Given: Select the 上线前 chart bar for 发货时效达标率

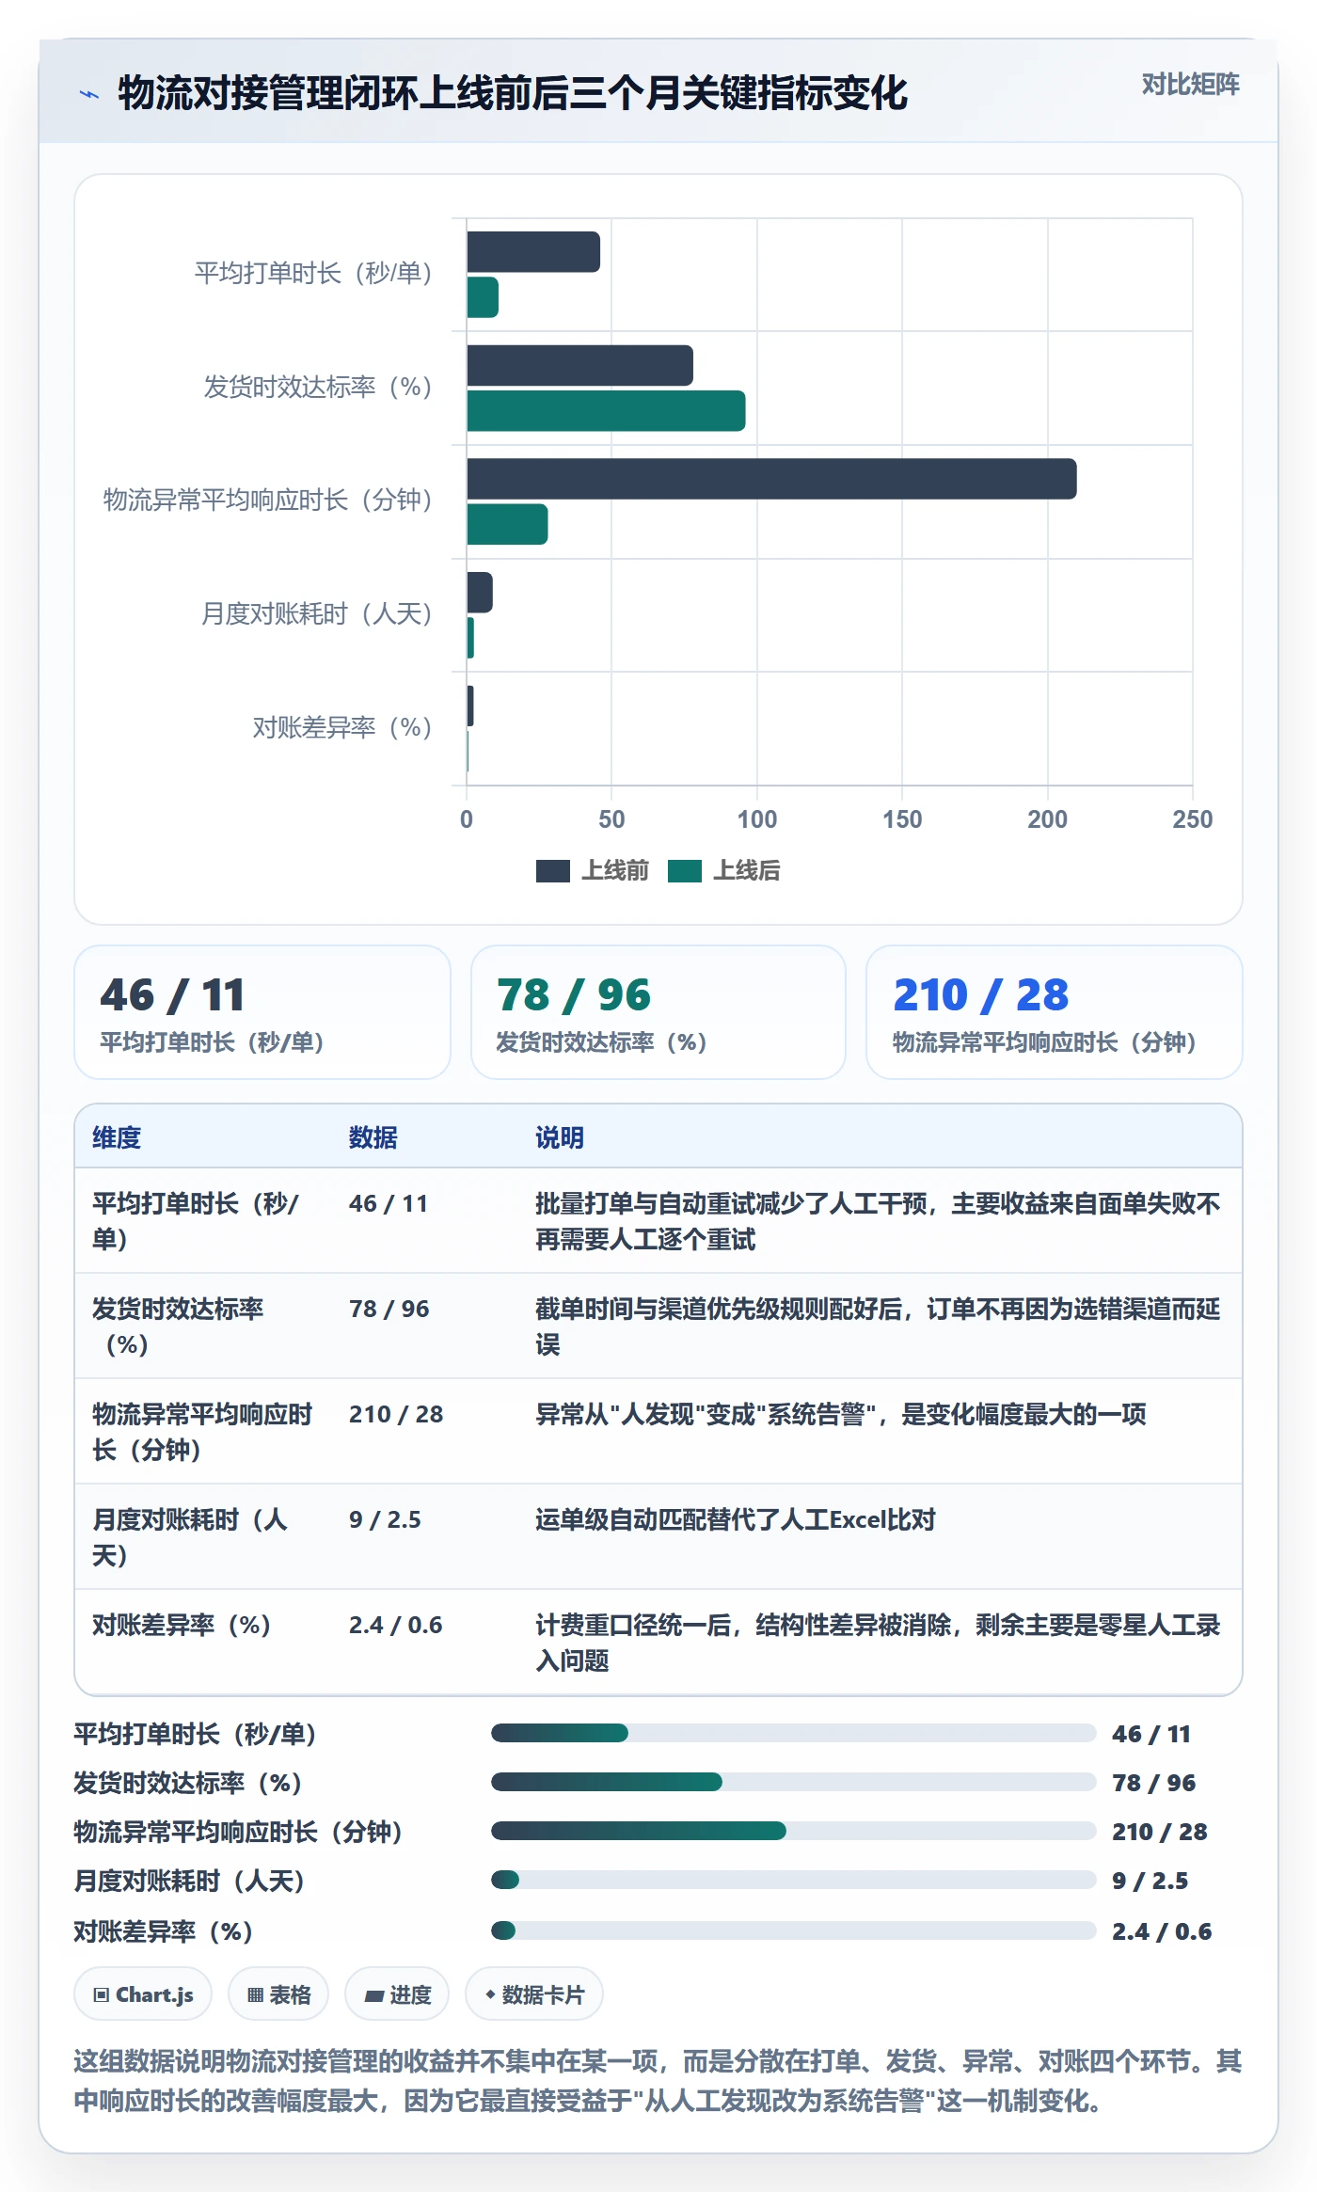Looking at the screenshot, I should pyautogui.click(x=579, y=365).
